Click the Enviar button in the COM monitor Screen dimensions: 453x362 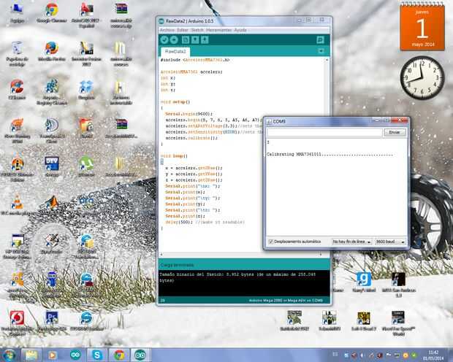pos(395,132)
